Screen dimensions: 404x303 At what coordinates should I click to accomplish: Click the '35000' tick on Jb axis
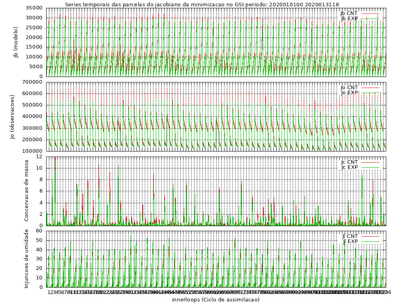34,8
